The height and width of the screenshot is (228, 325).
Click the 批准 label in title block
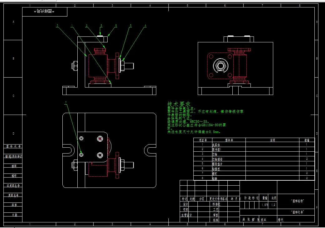coord(216,220)
